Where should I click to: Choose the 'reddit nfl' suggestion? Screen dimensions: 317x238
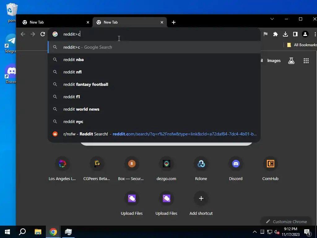(154, 72)
